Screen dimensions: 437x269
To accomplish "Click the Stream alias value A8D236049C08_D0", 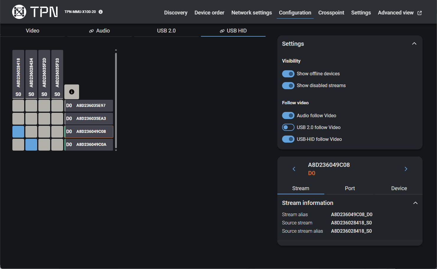I will coord(352,215).
